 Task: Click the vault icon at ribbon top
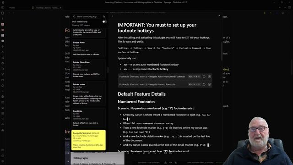(3, 2)
